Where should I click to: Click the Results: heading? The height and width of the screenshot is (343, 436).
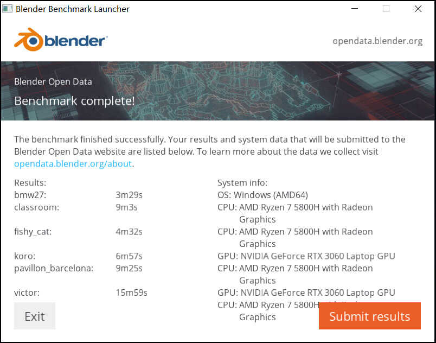30,183
